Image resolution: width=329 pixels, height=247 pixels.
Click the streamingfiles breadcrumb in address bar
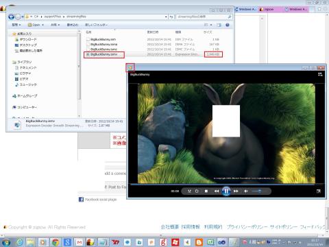76,16
